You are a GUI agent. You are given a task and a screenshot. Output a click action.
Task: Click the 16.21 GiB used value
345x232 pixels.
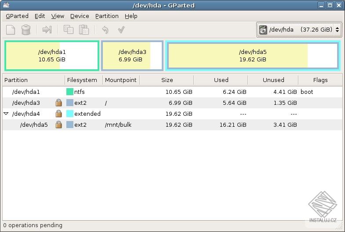click(x=233, y=125)
